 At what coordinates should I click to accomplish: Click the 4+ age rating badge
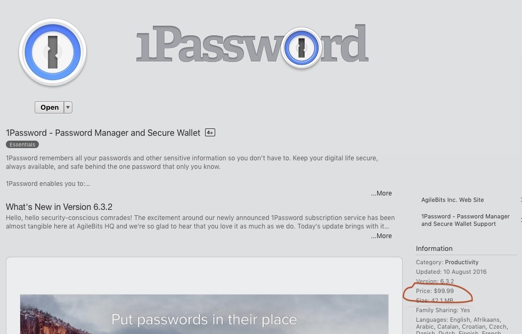click(210, 133)
